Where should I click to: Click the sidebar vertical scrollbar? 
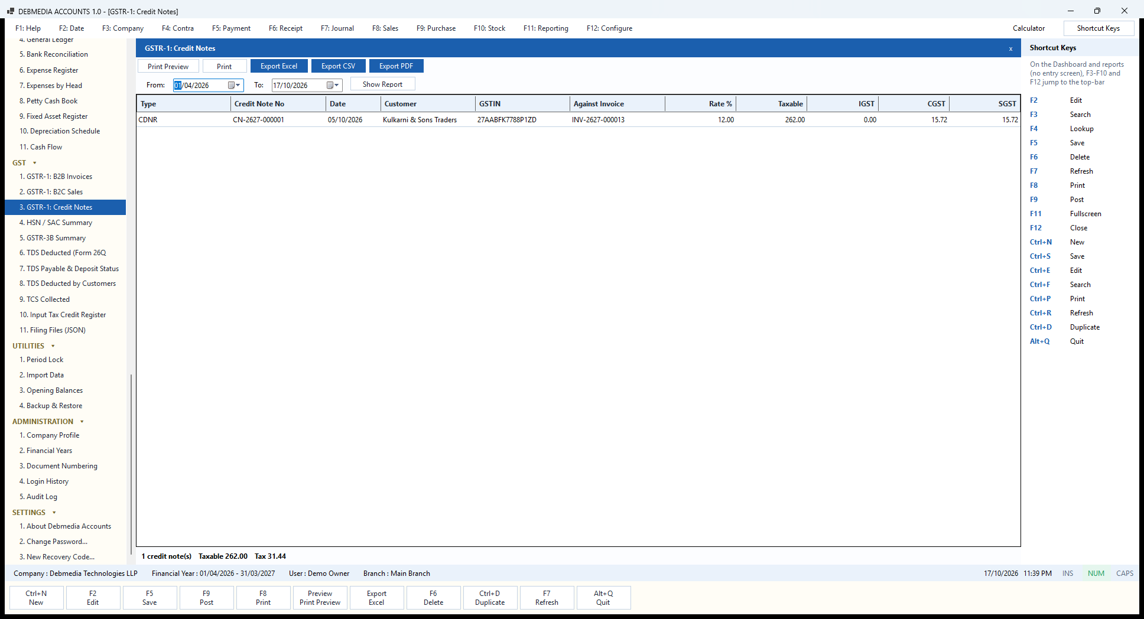[x=131, y=464]
